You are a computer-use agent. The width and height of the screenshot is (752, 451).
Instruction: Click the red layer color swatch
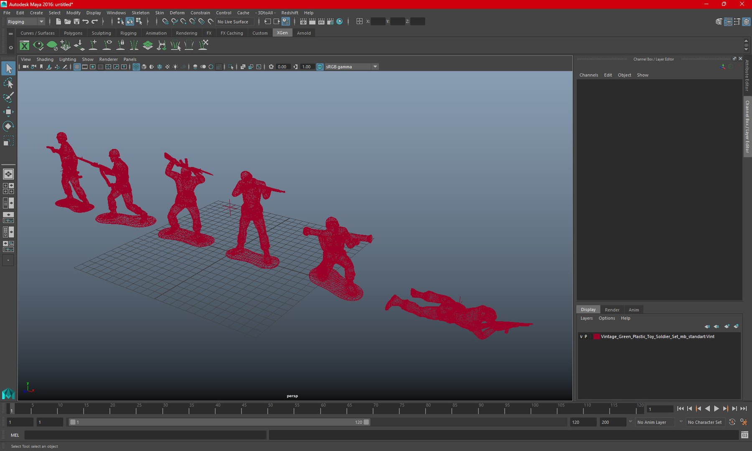(597, 337)
